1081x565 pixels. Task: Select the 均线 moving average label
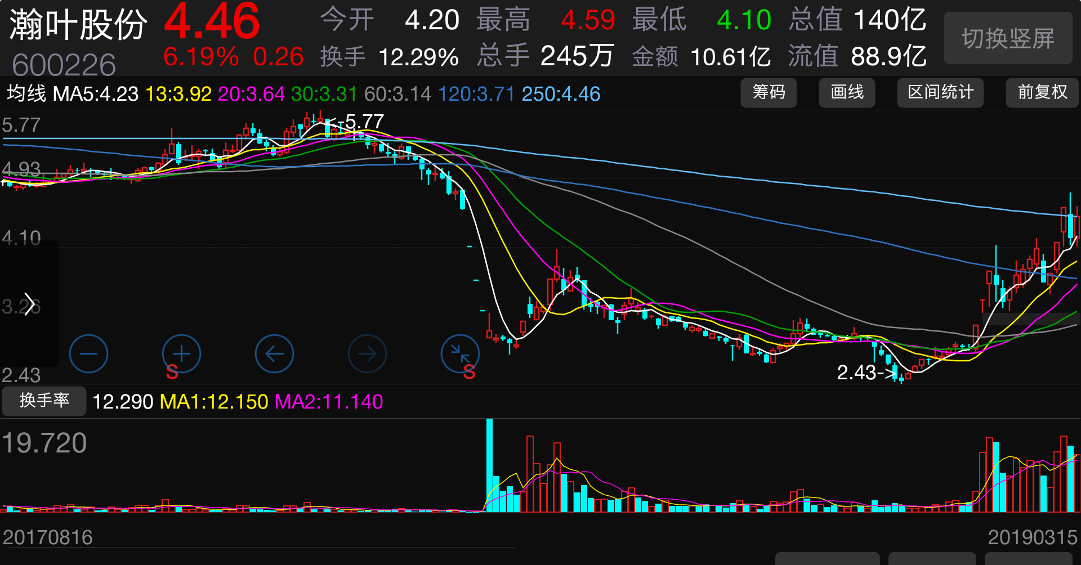[26, 93]
